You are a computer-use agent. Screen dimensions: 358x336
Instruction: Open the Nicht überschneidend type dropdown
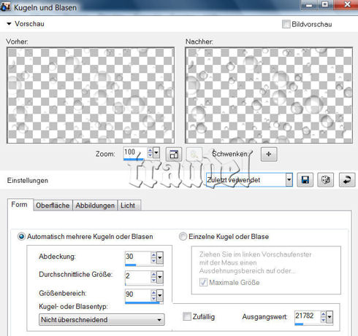click(x=102, y=319)
